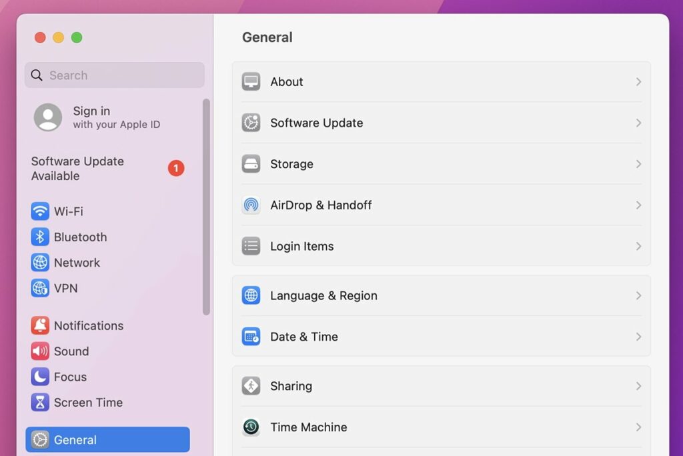The width and height of the screenshot is (683, 456).
Task: Click the Time Machine chevron
Action: pyautogui.click(x=638, y=427)
